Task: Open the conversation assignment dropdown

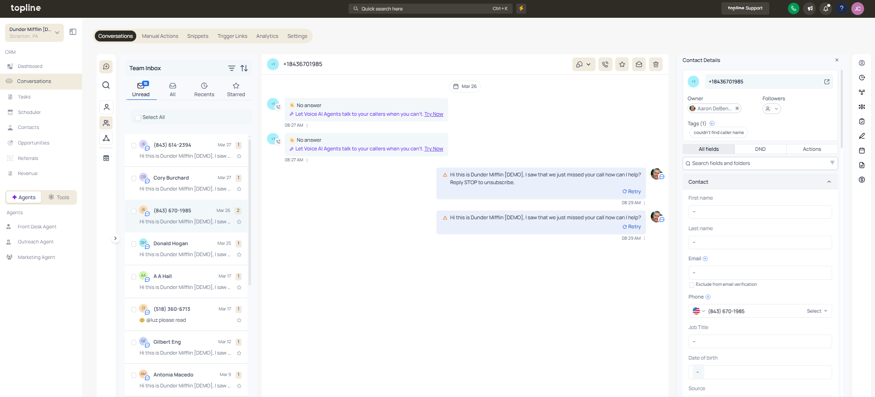Action: click(583, 64)
